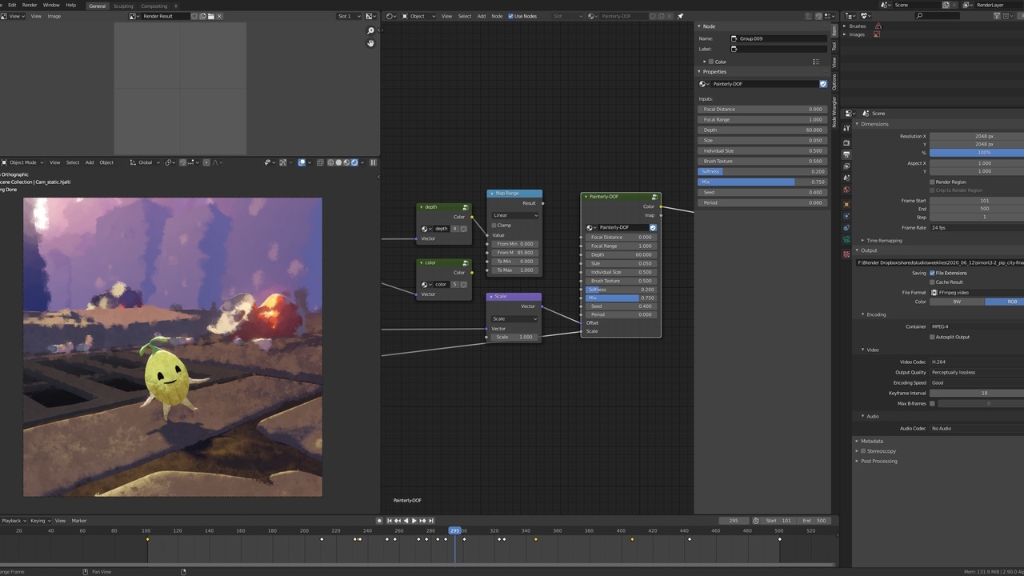Click the folder icon next to Render Result
Viewport: 1024px width, 576px height.
point(211,16)
